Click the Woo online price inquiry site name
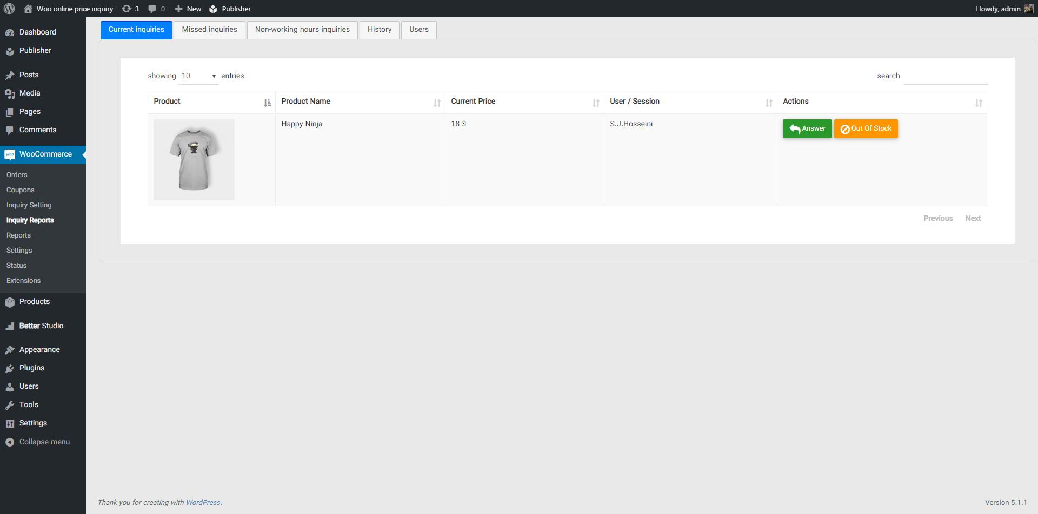The height and width of the screenshot is (514, 1038). coord(75,9)
